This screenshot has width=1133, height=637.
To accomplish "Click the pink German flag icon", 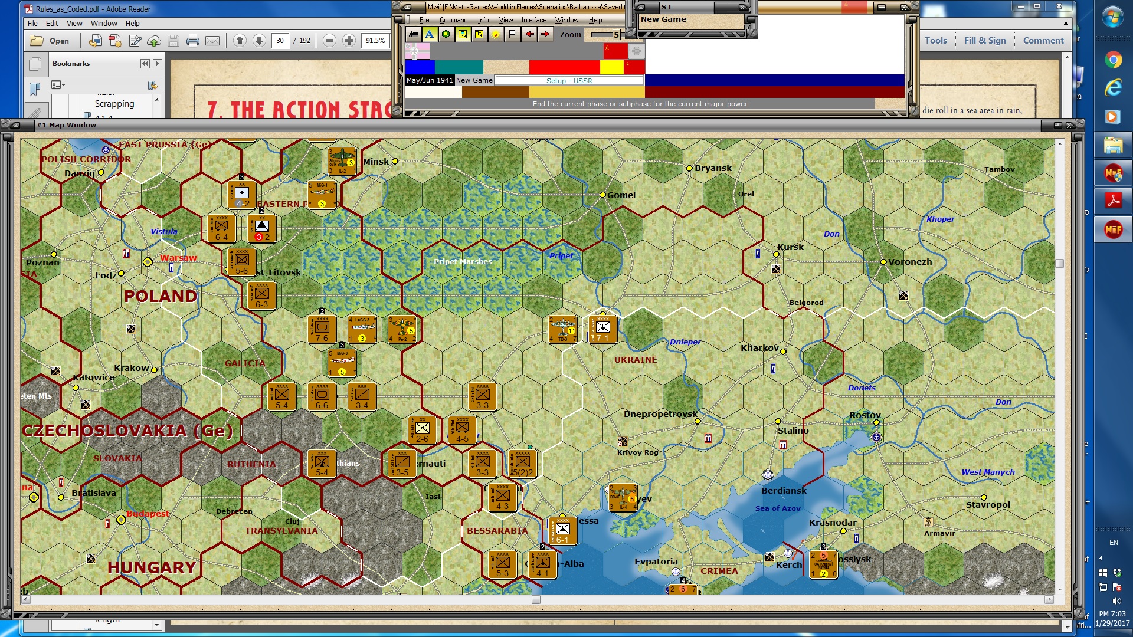I will point(417,51).
